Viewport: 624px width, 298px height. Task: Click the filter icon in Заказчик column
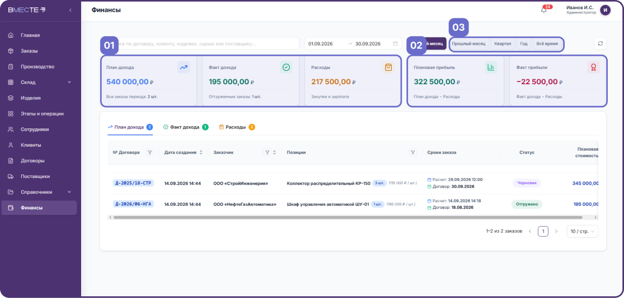point(268,152)
